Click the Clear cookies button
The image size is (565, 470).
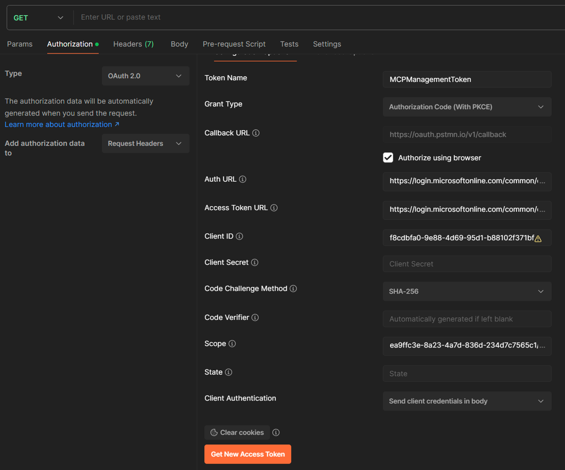click(x=237, y=433)
